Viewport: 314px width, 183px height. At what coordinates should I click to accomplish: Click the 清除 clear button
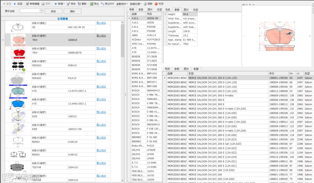tap(72, 11)
